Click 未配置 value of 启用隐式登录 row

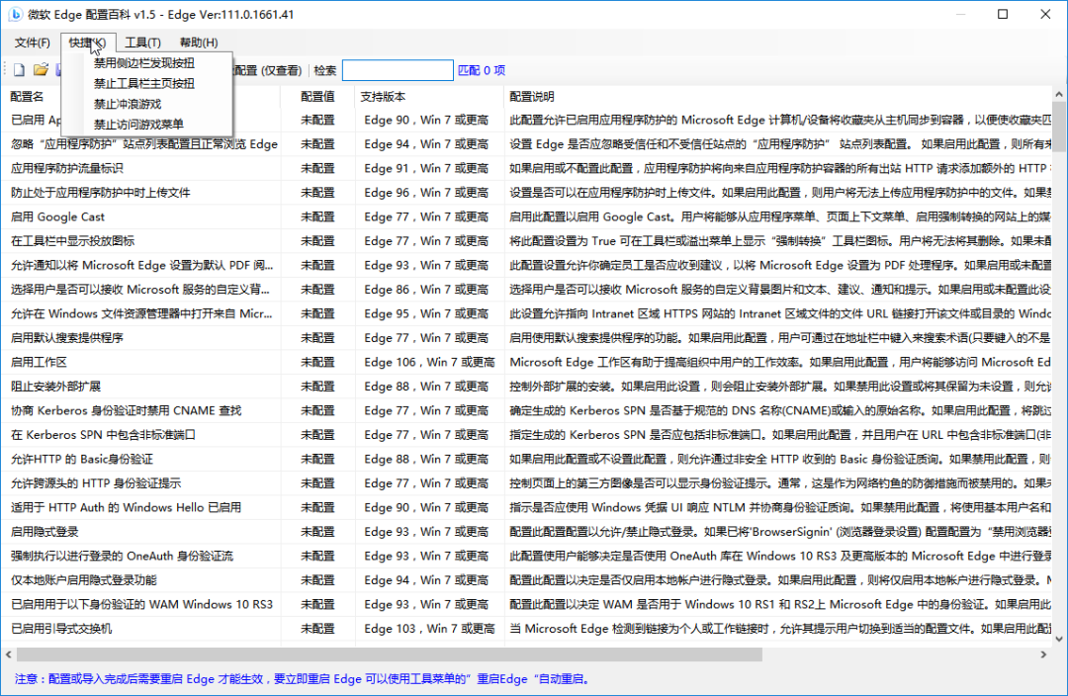318,532
